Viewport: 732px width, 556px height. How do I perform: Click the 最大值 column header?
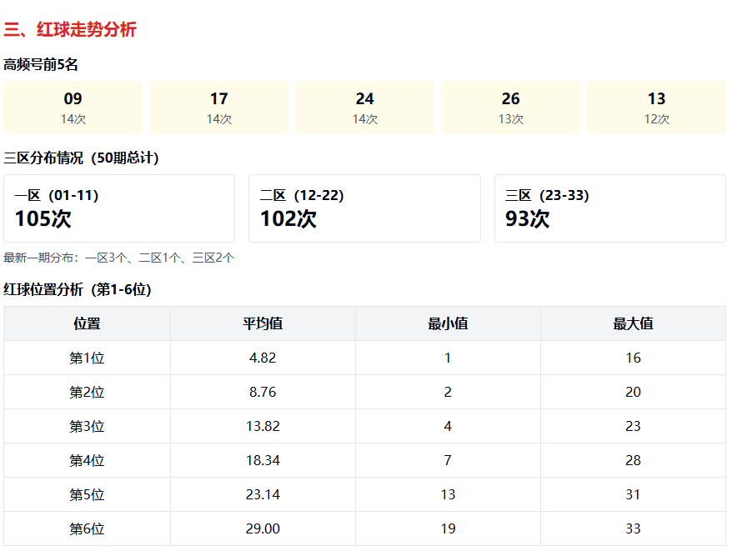[x=633, y=323]
